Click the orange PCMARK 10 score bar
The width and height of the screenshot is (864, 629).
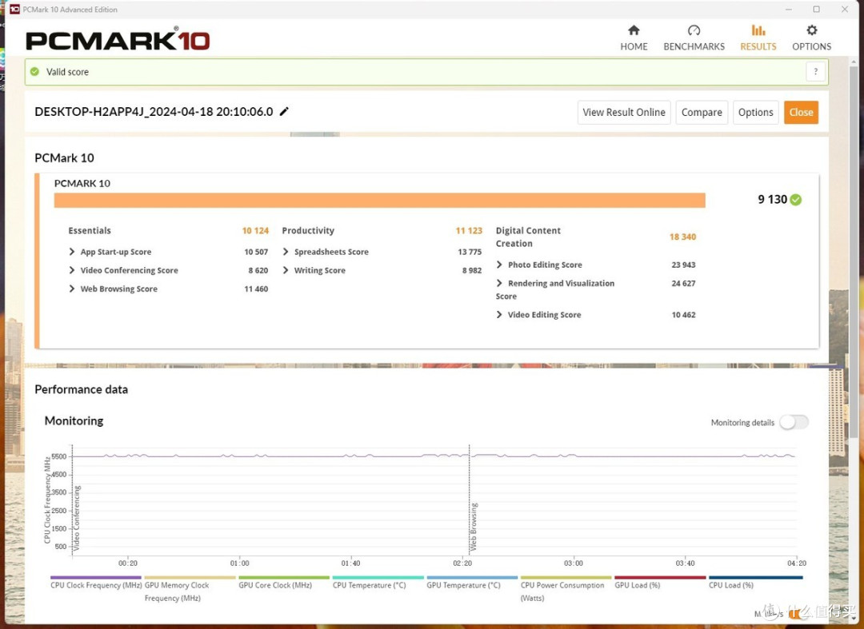(x=380, y=201)
